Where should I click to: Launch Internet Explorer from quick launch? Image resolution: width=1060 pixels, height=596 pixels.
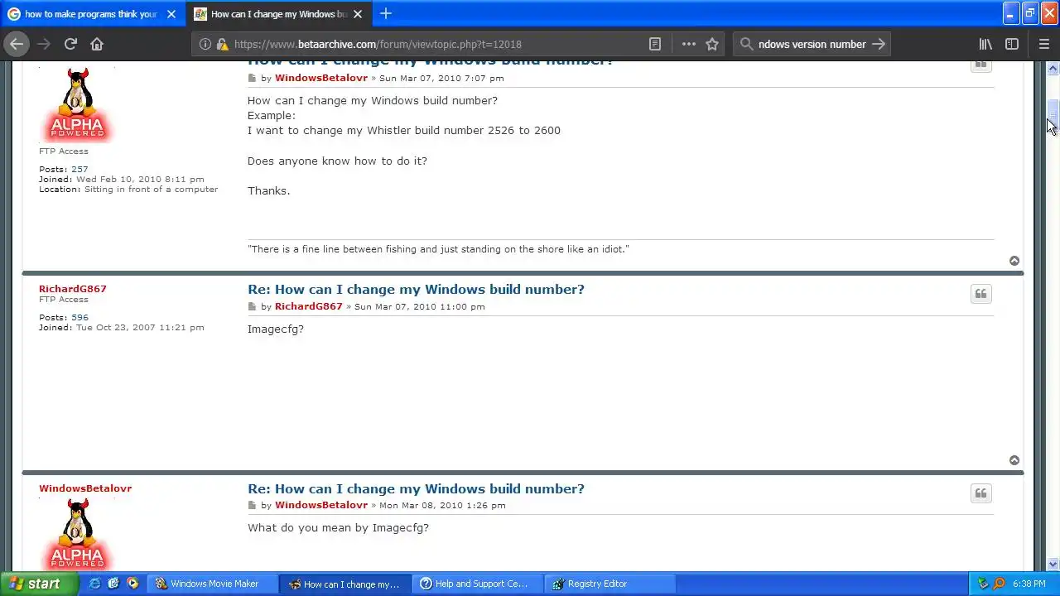pyautogui.click(x=94, y=584)
